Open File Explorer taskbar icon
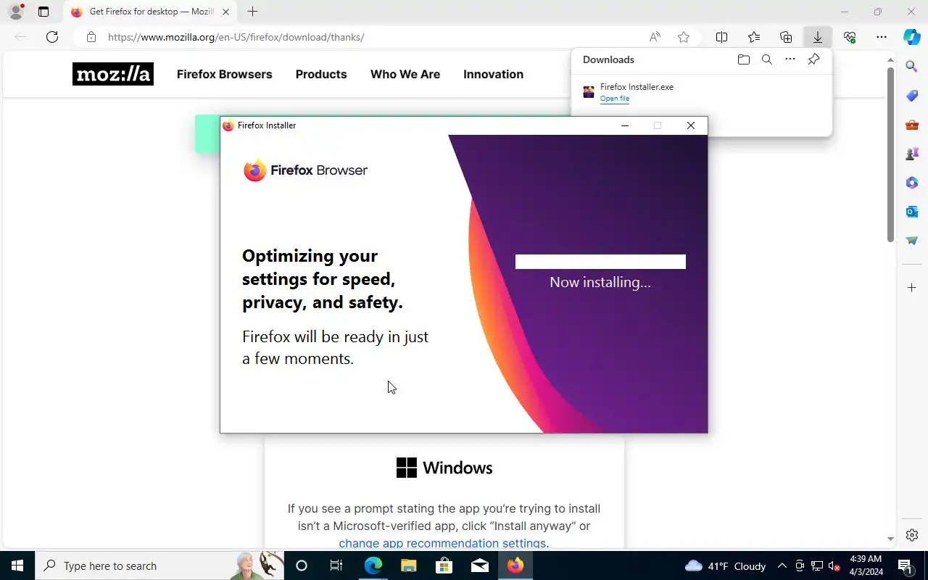This screenshot has height=580, width=928. pos(408,565)
